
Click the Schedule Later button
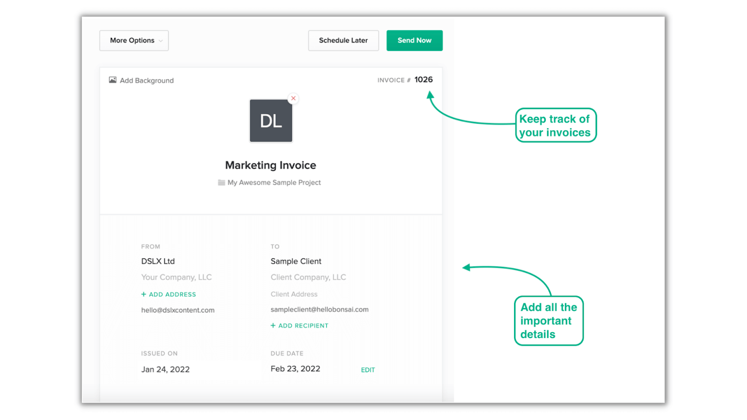[343, 40]
